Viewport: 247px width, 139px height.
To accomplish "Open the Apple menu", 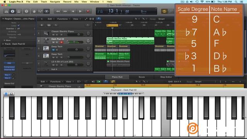I will pyautogui.click(x=5, y=2).
